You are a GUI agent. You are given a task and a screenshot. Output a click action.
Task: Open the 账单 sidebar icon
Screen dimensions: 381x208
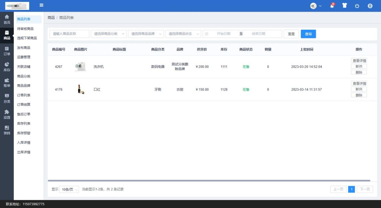pos(7,83)
